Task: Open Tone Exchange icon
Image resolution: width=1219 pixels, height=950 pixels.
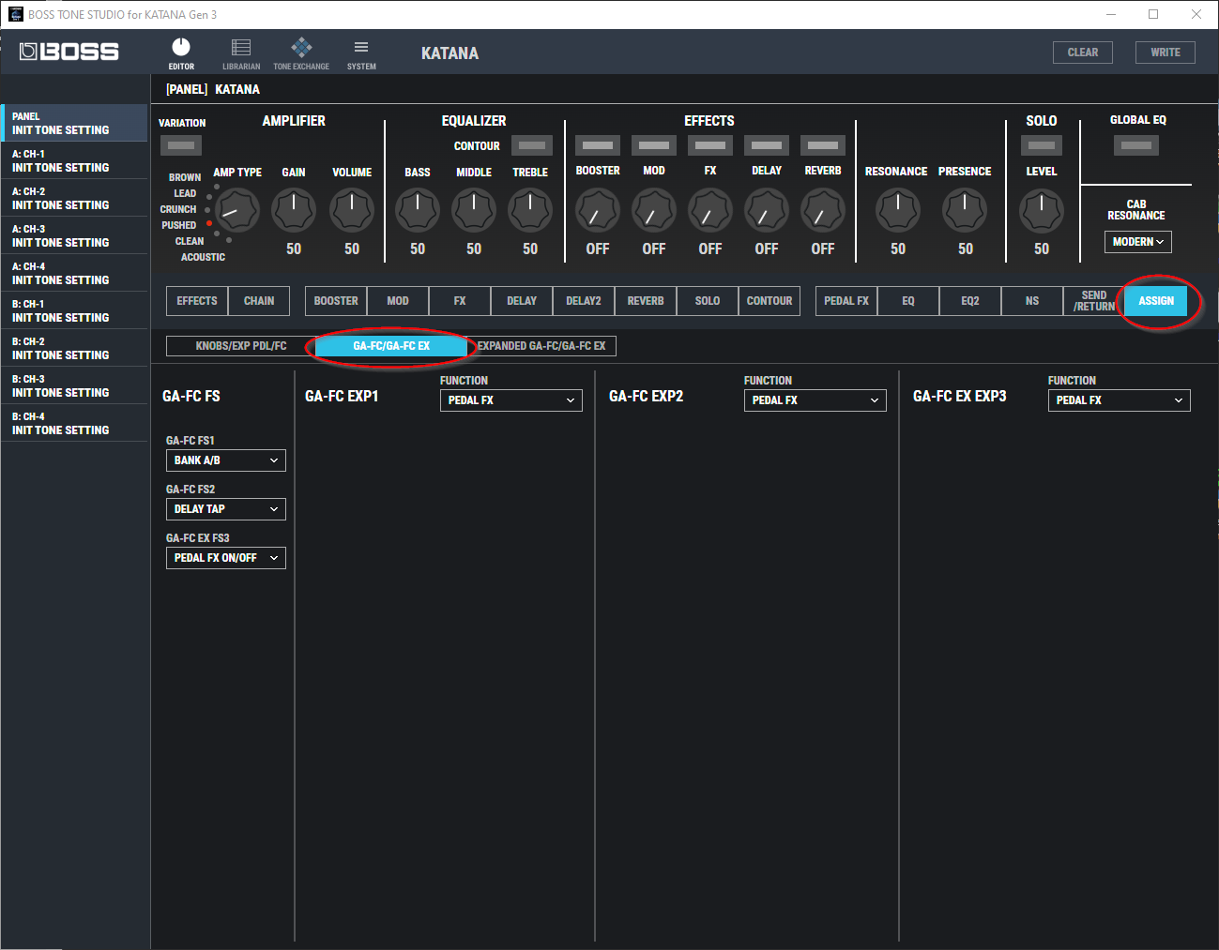Action: click(x=301, y=53)
